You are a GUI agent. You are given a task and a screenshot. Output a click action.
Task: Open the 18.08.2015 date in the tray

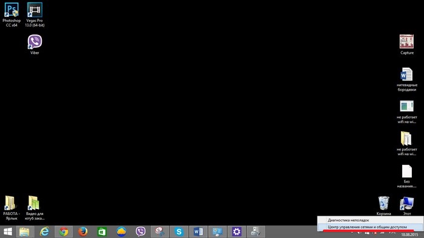point(409,235)
